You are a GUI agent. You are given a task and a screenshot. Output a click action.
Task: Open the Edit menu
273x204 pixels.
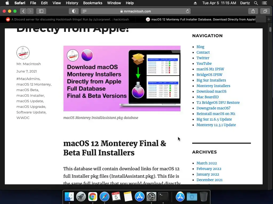pyautogui.click(x=44, y=3)
